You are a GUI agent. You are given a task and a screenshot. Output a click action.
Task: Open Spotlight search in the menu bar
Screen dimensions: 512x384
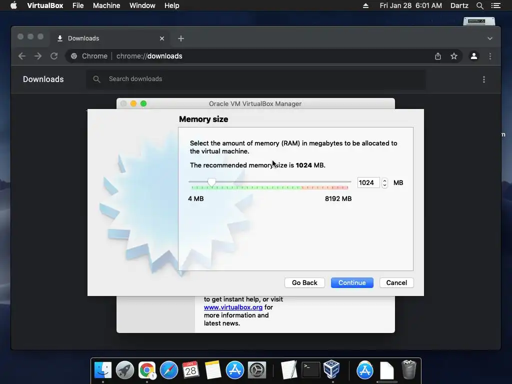click(x=479, y=5)
